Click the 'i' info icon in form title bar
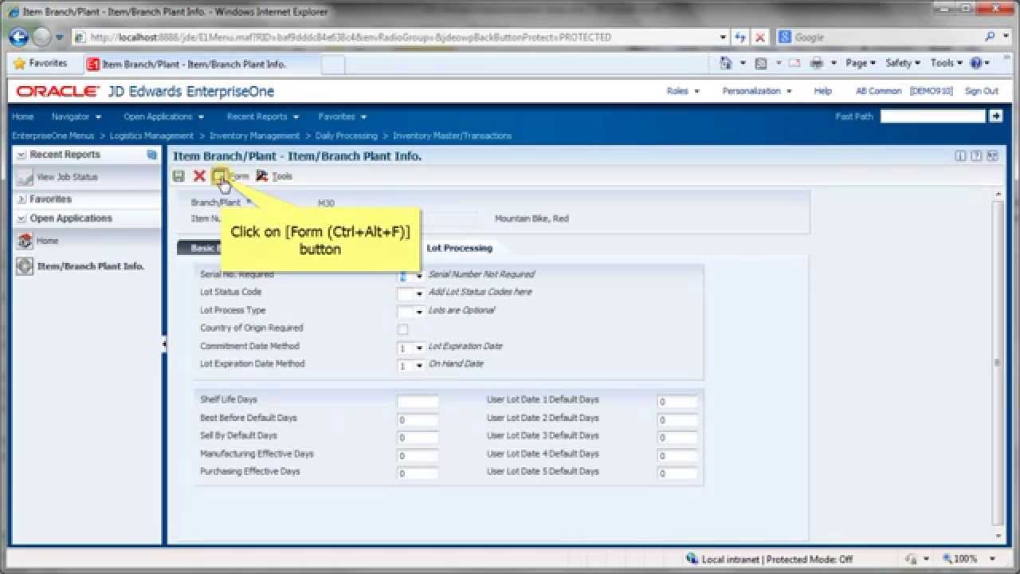1020x574 pixels. tap(960, 156)
